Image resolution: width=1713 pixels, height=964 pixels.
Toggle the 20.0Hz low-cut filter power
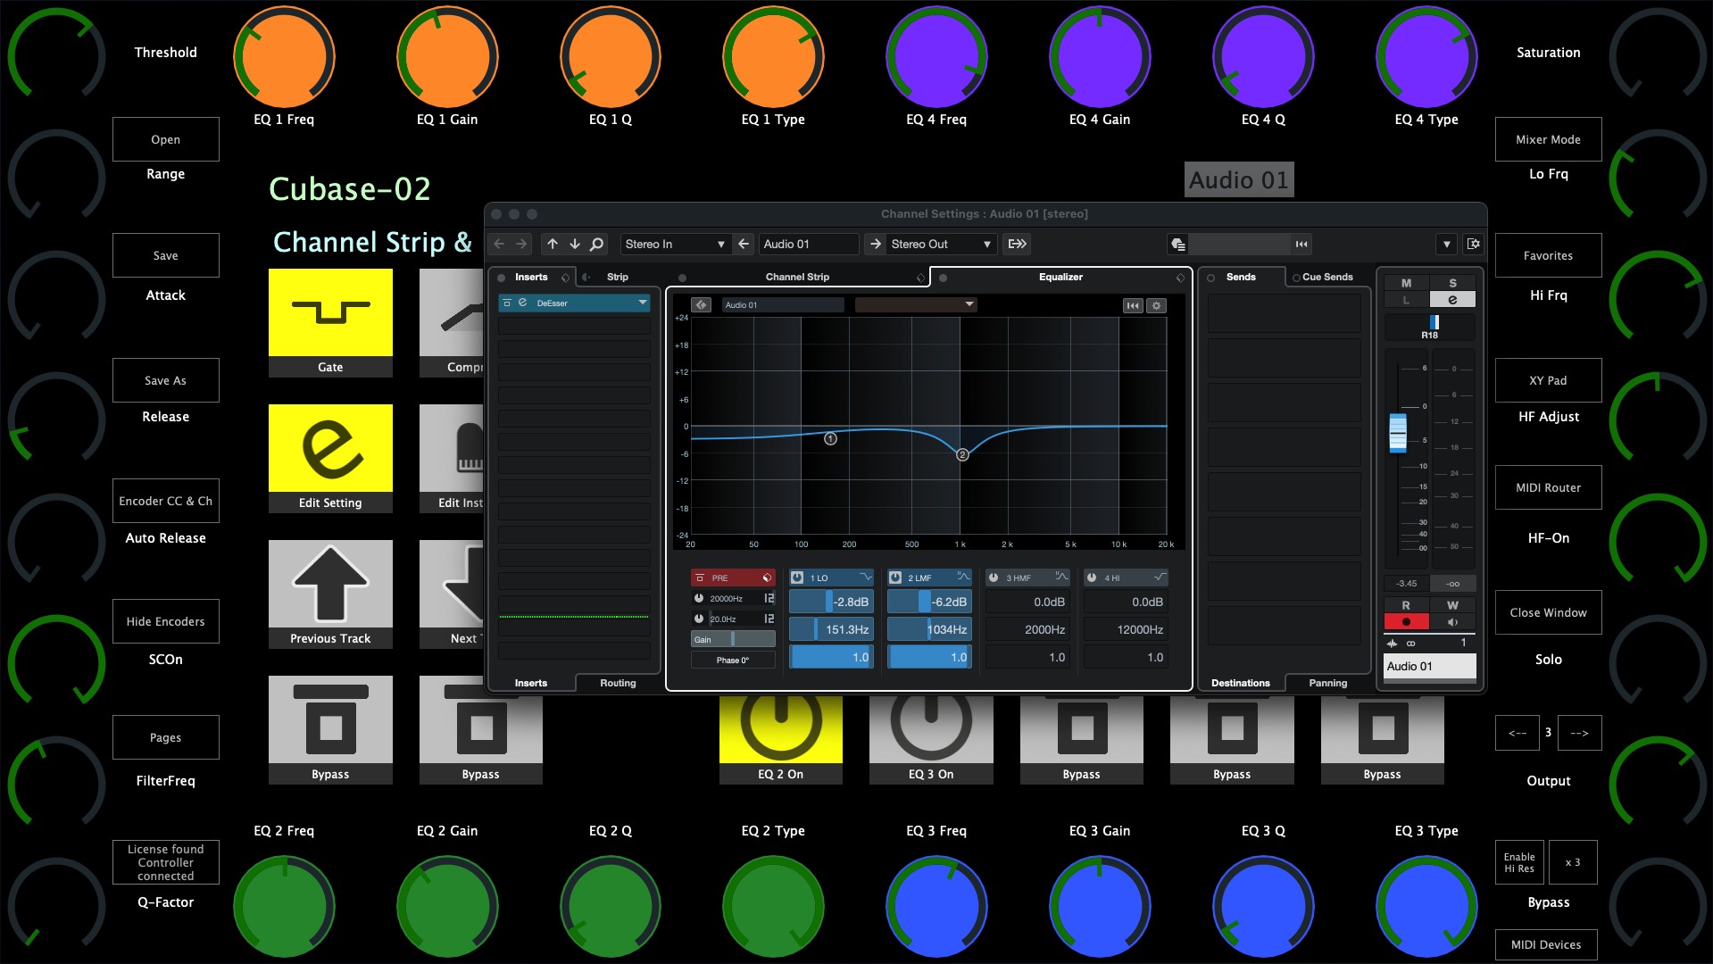point(699,619)
